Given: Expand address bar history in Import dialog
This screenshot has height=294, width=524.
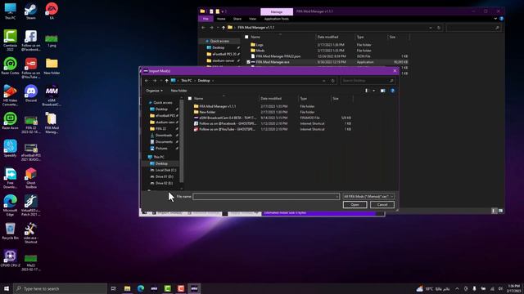Looking at the screenshot, I should point(323,81).
